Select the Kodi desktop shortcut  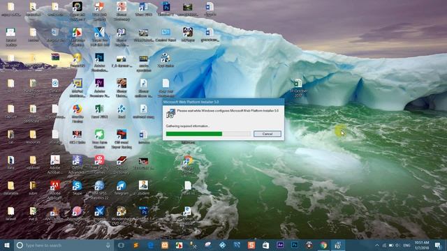[122, 112]
